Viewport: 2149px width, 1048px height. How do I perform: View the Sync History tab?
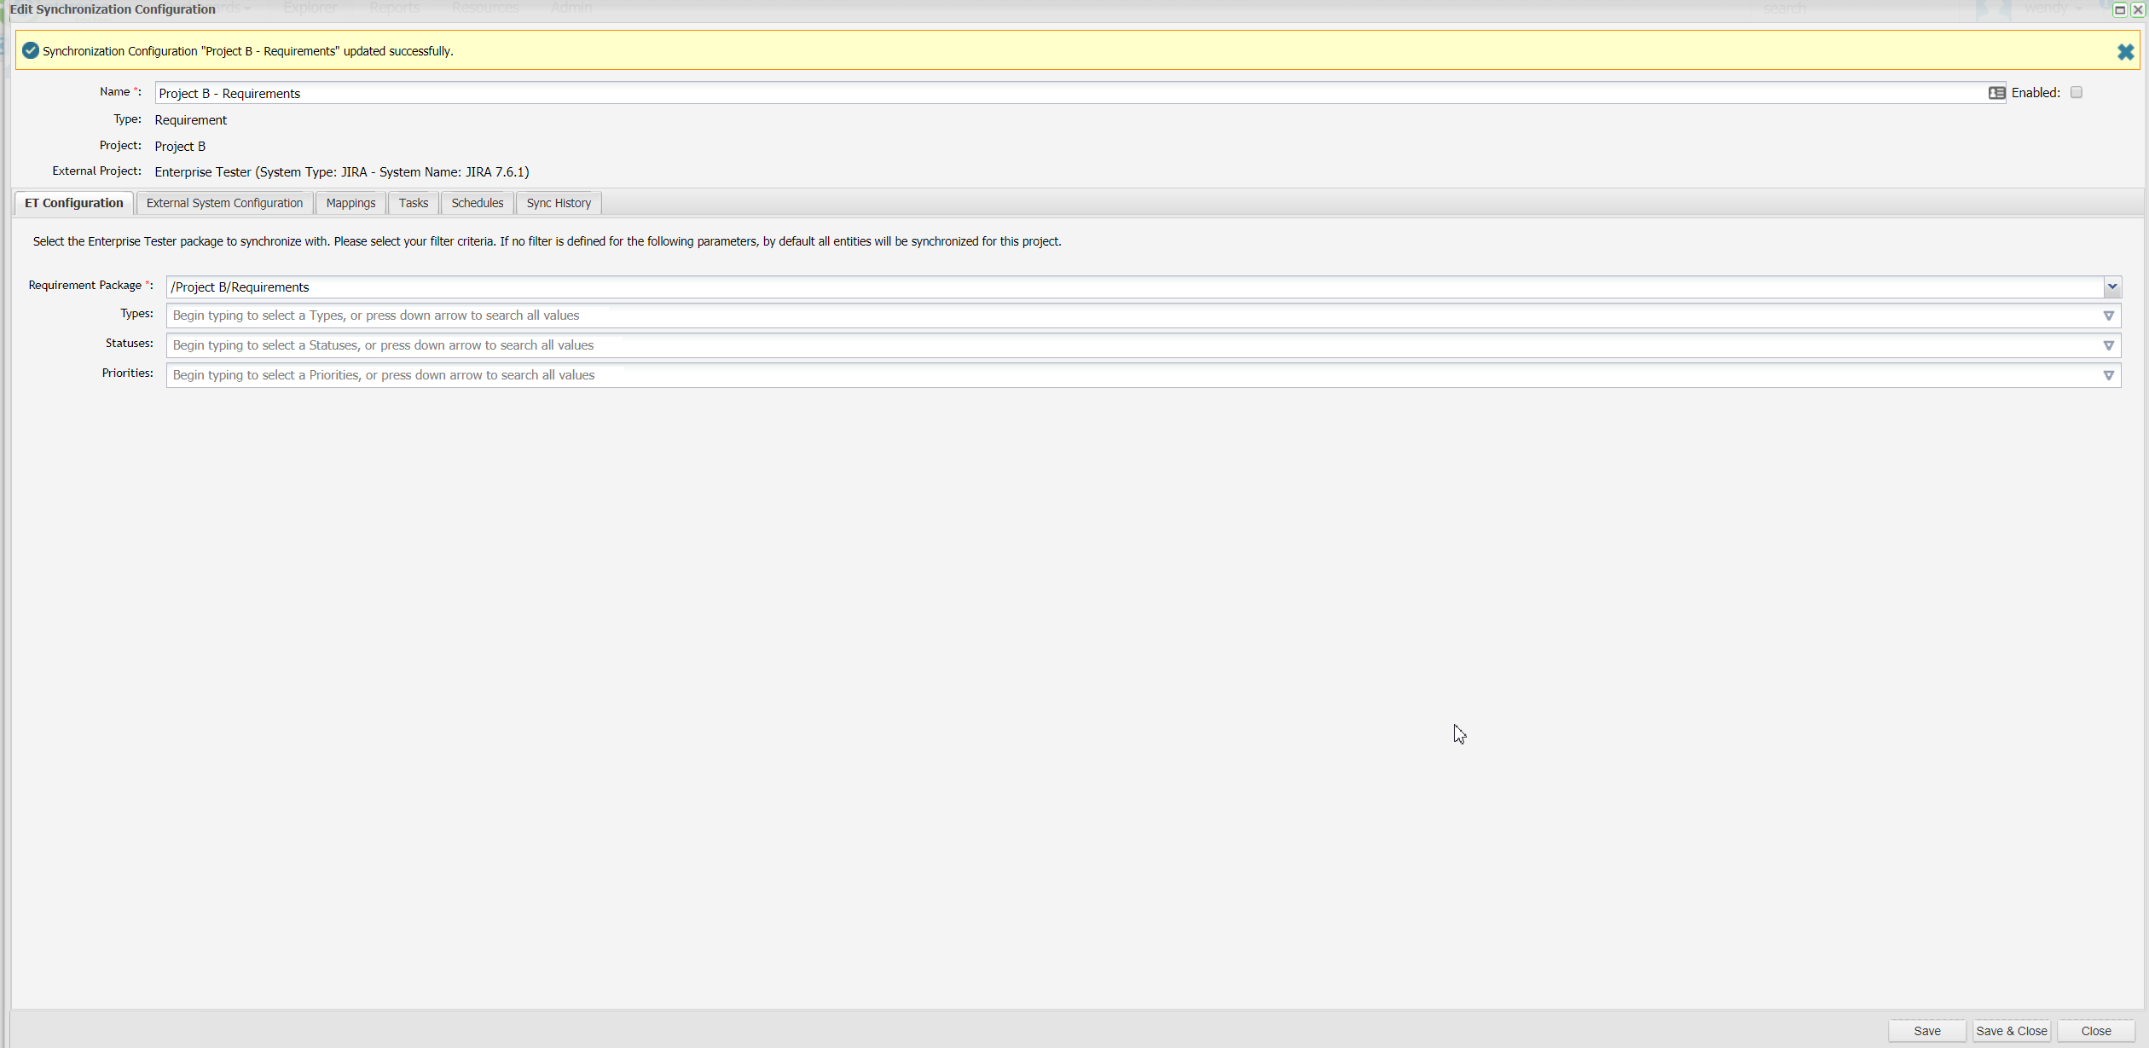pyautogui.click(x=559, y=203)
